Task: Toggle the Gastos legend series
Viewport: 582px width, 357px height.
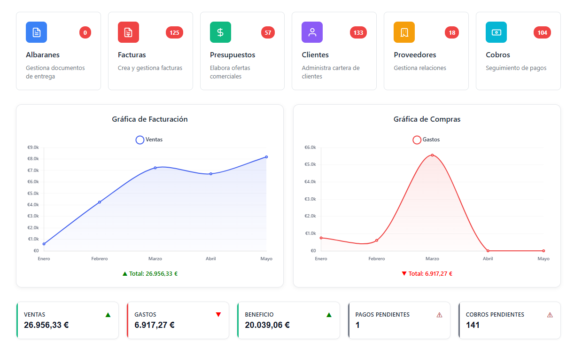Action: (x=426, y=140)
